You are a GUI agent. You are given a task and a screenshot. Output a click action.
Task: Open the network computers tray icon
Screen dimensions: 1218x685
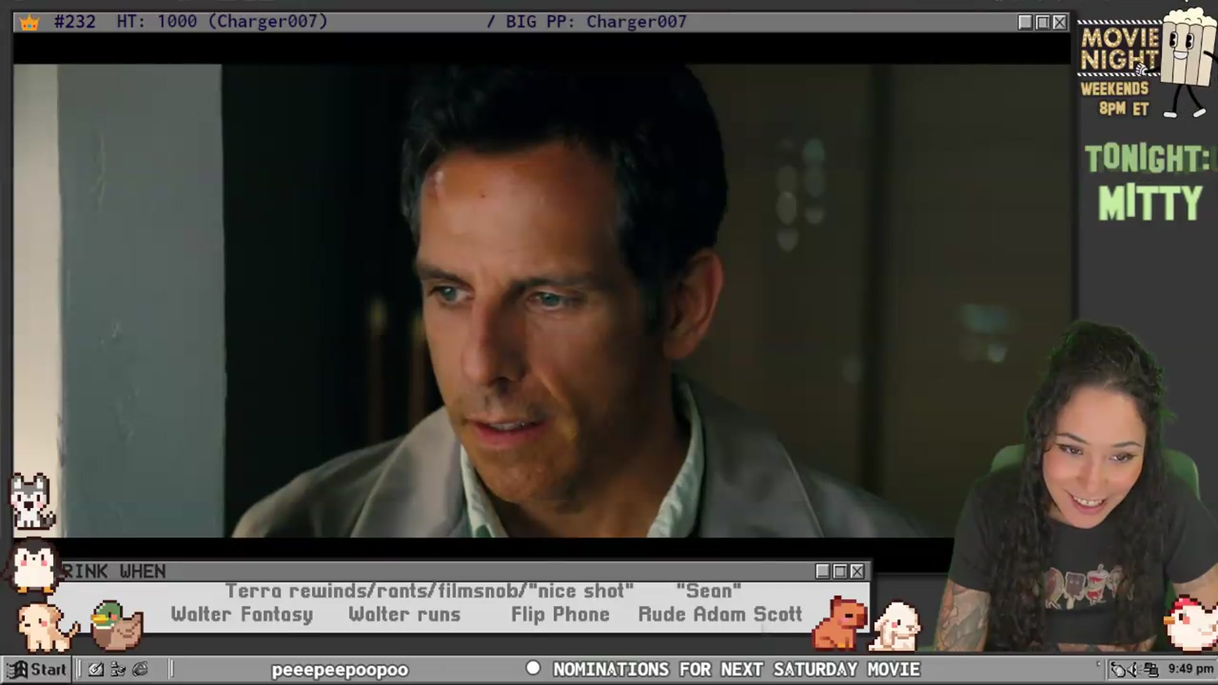click(x=1151, y=669)
